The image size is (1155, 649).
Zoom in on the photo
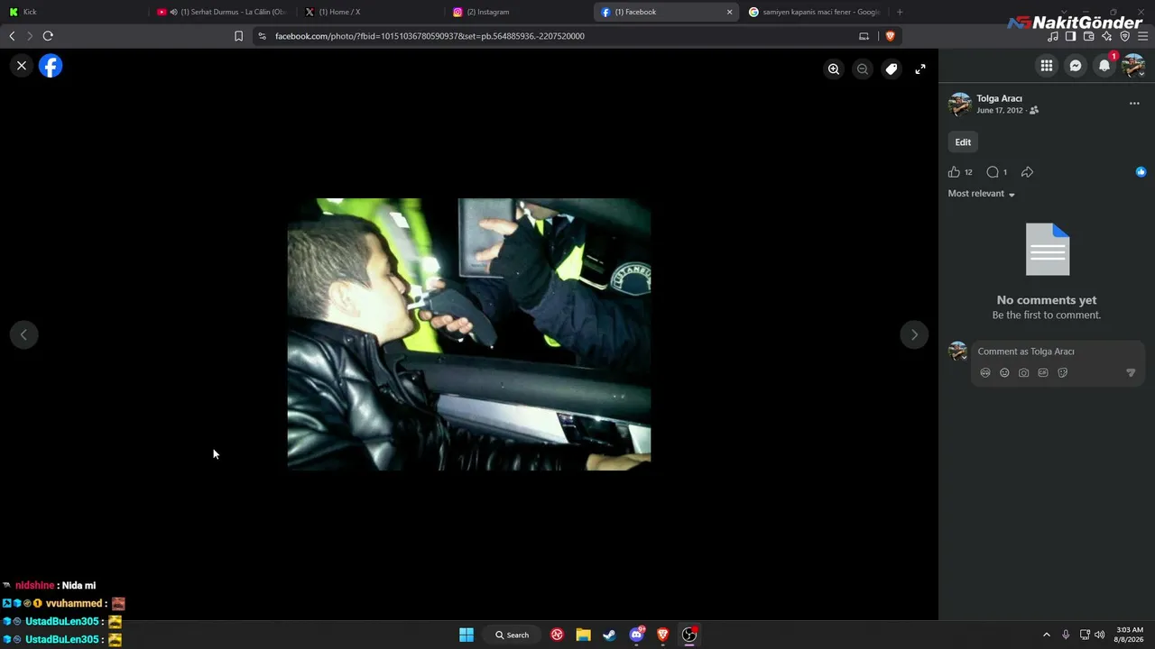coord(834,69)
